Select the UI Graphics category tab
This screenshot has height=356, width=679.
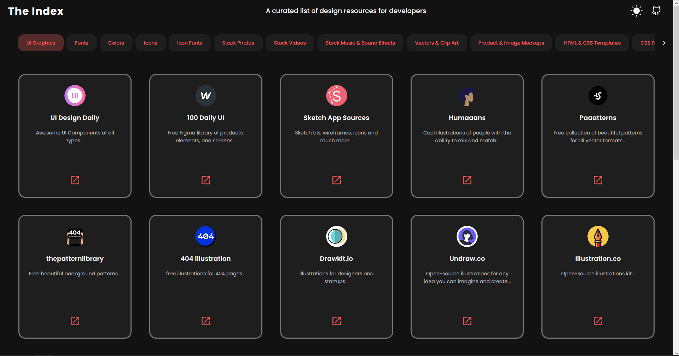coord(41,43)
